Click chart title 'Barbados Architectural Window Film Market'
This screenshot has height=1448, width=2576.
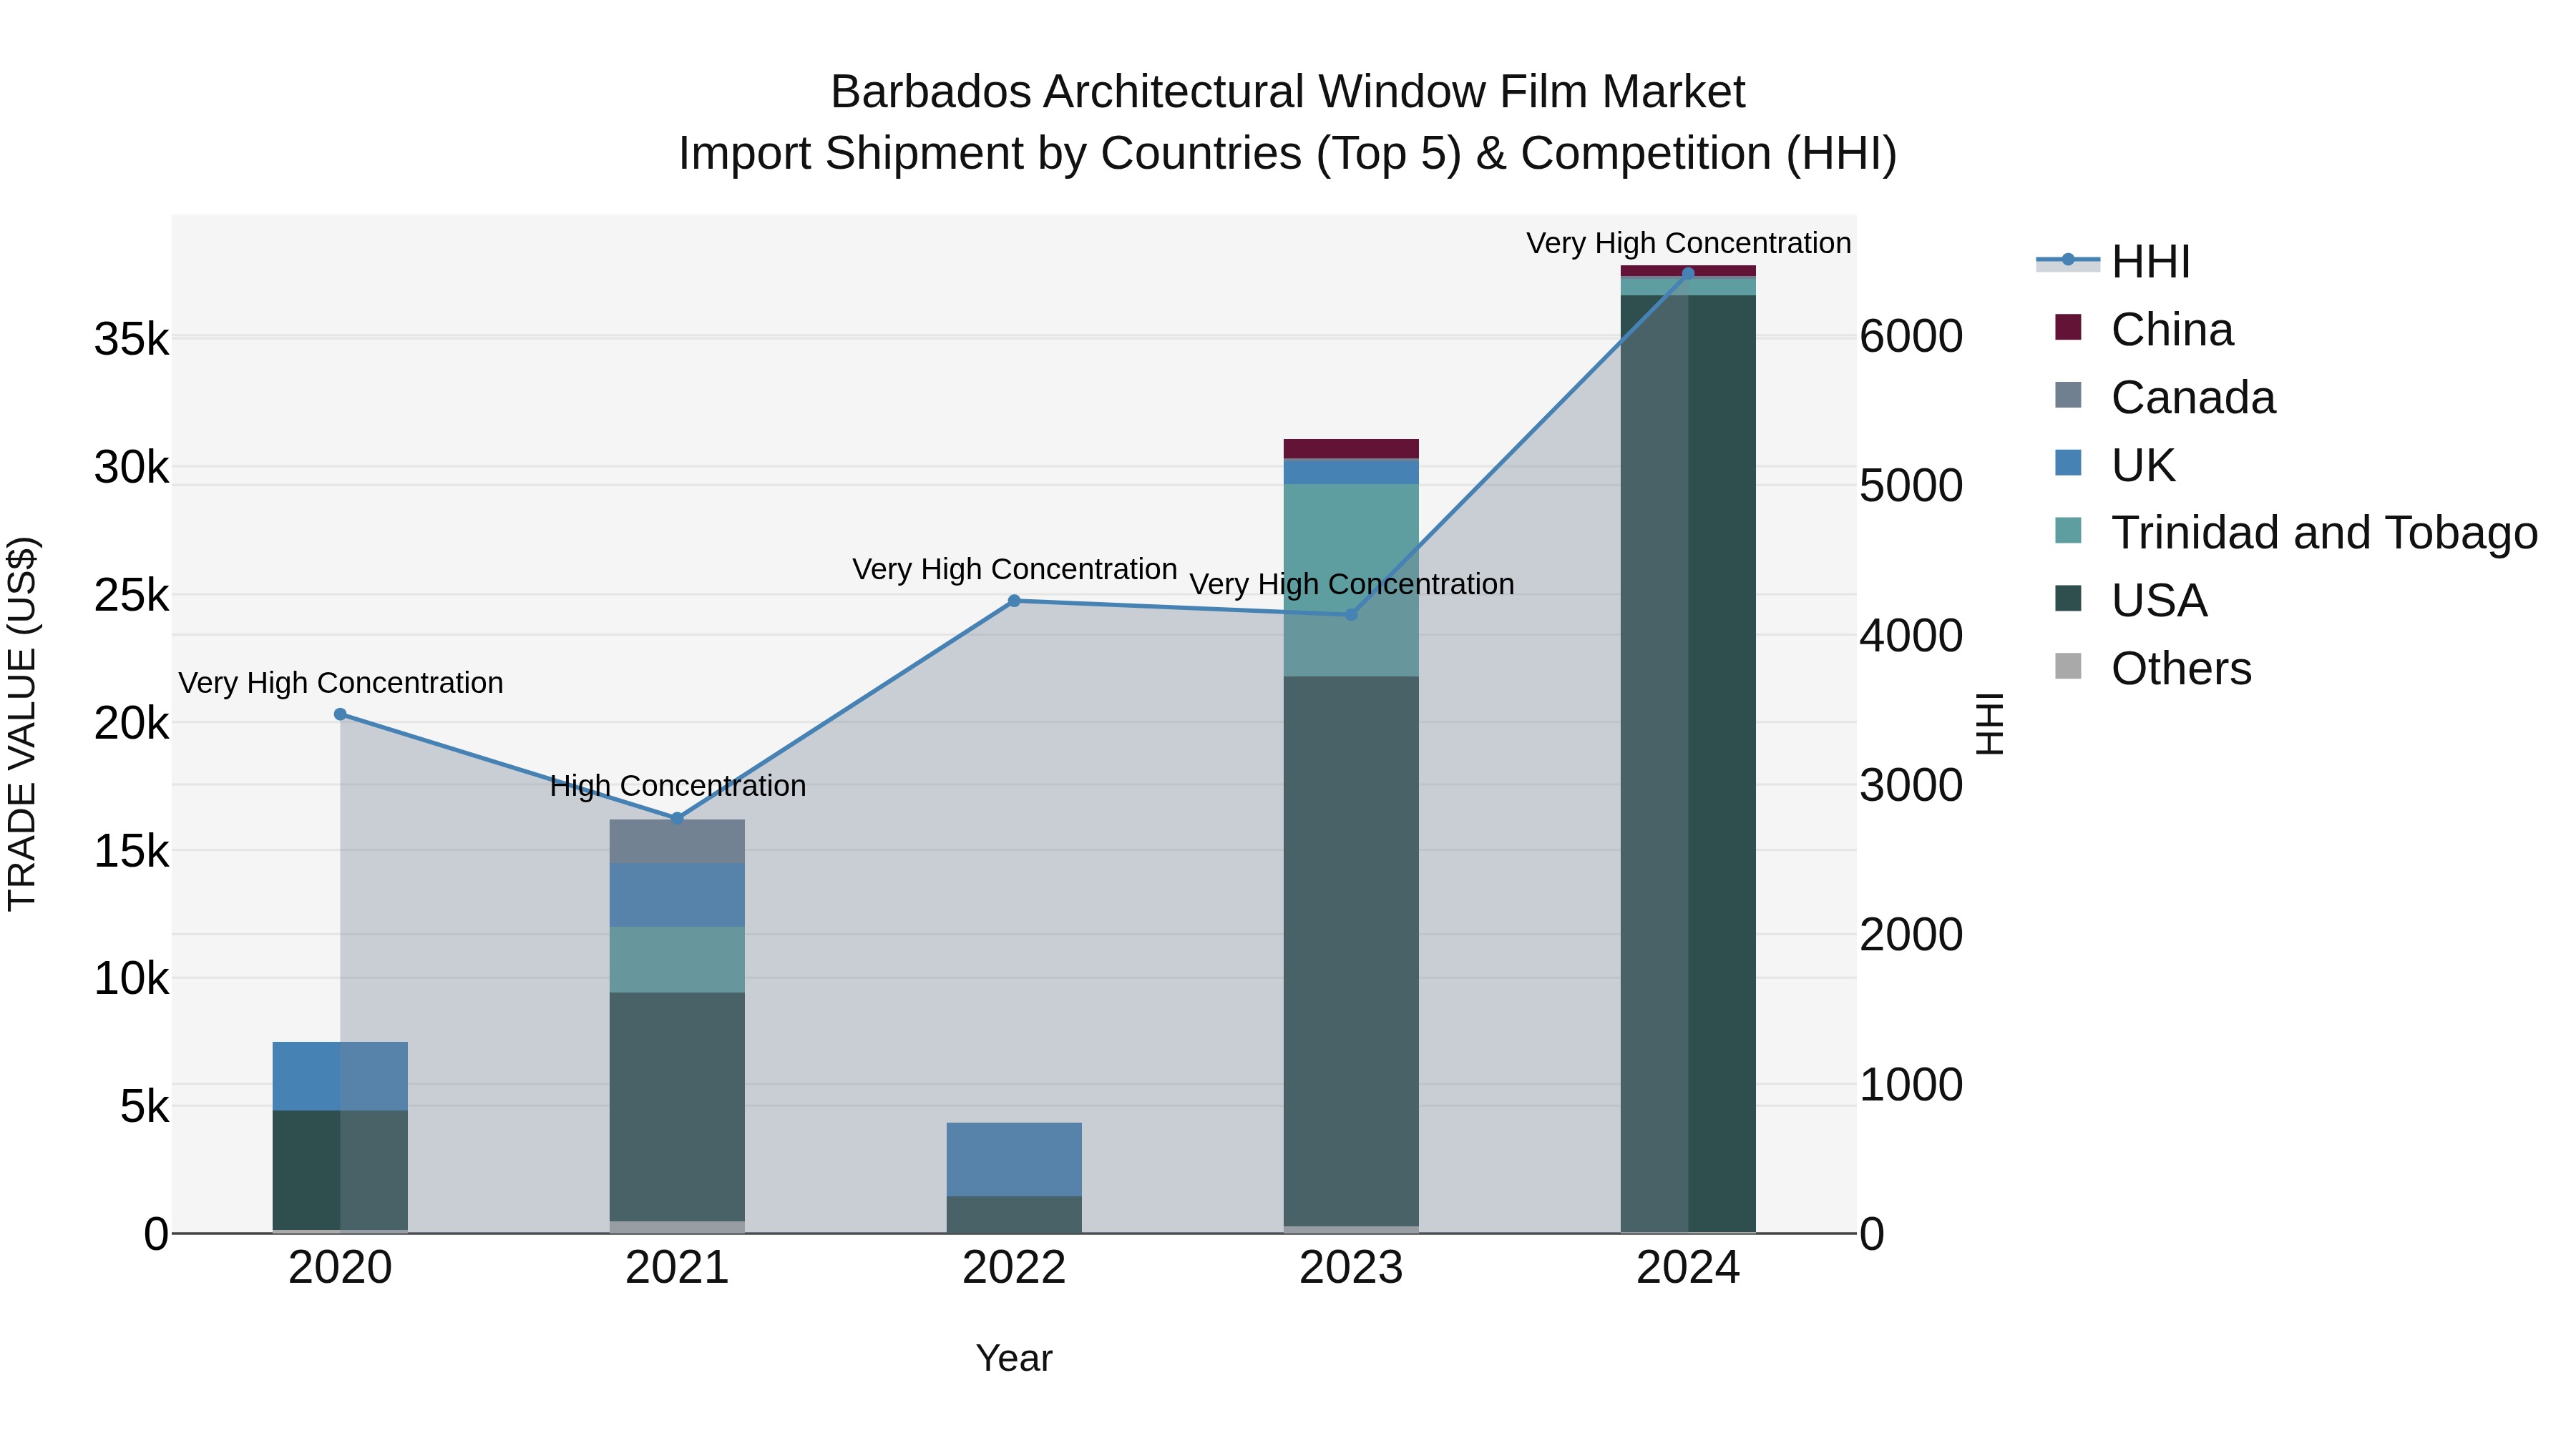(x=1288, y=92)
